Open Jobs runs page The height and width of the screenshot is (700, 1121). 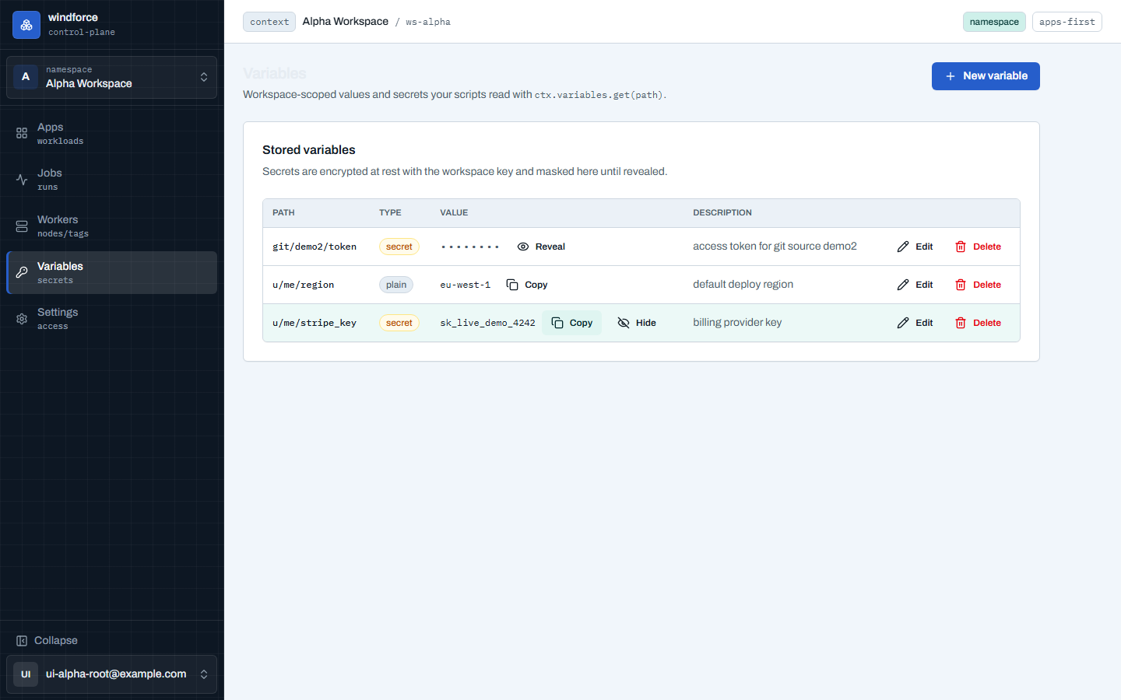[111, 180]
